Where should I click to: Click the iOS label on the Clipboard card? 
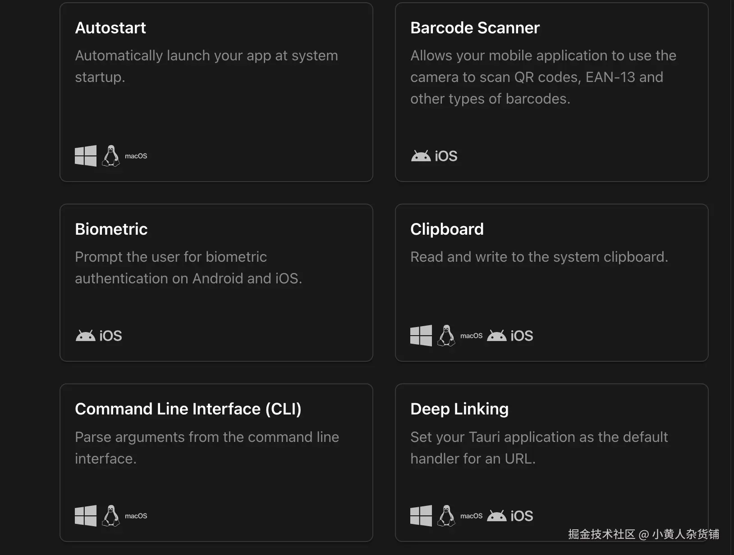522,335
